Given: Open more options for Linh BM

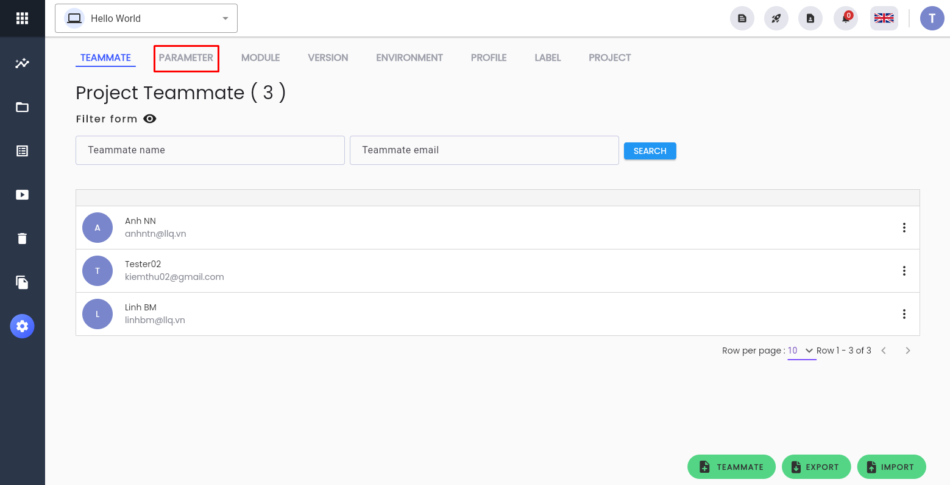Looking at the screenshot, I should click(904, 314).
